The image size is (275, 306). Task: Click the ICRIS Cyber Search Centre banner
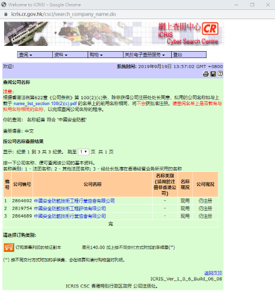coord(114,34)
